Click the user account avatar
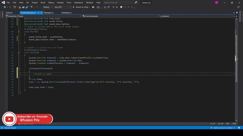 [216, 3]
